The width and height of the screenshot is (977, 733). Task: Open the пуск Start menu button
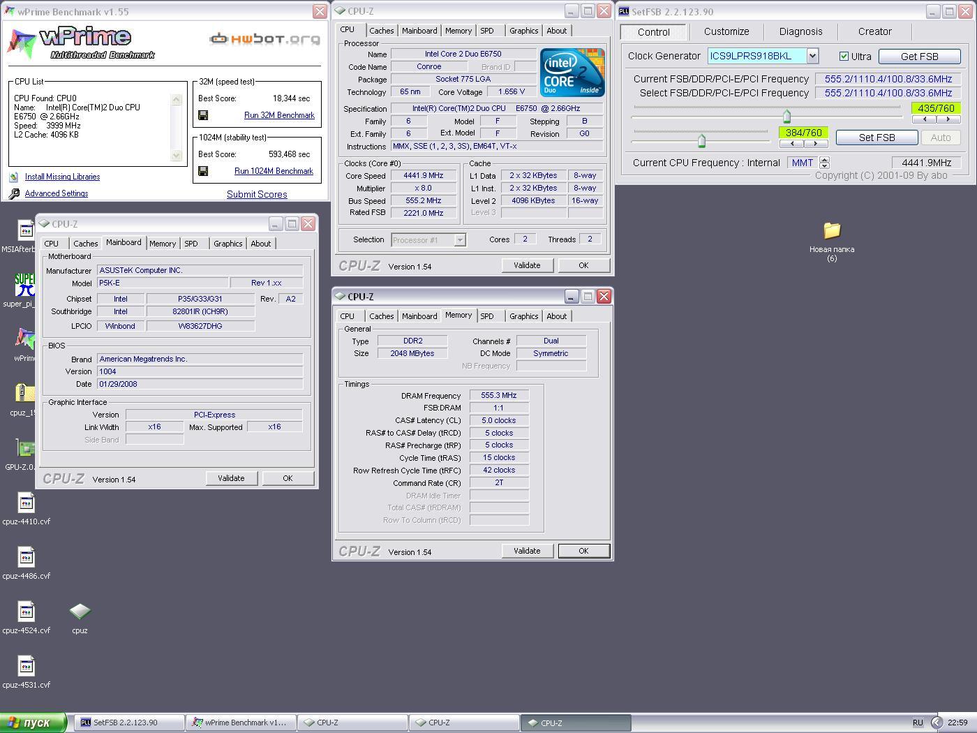pyautogui.click(x=33, y=723)
